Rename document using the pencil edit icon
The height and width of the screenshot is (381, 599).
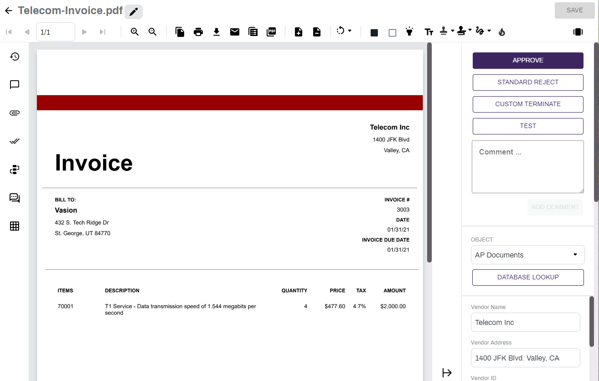134,12
